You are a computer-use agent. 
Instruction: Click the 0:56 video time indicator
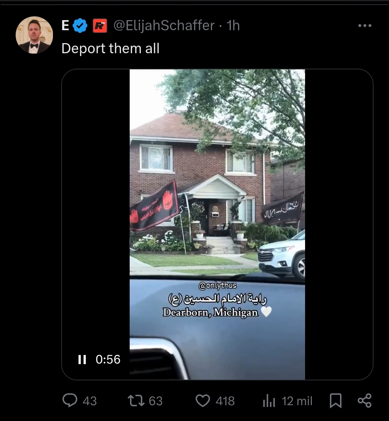point(108,359)
